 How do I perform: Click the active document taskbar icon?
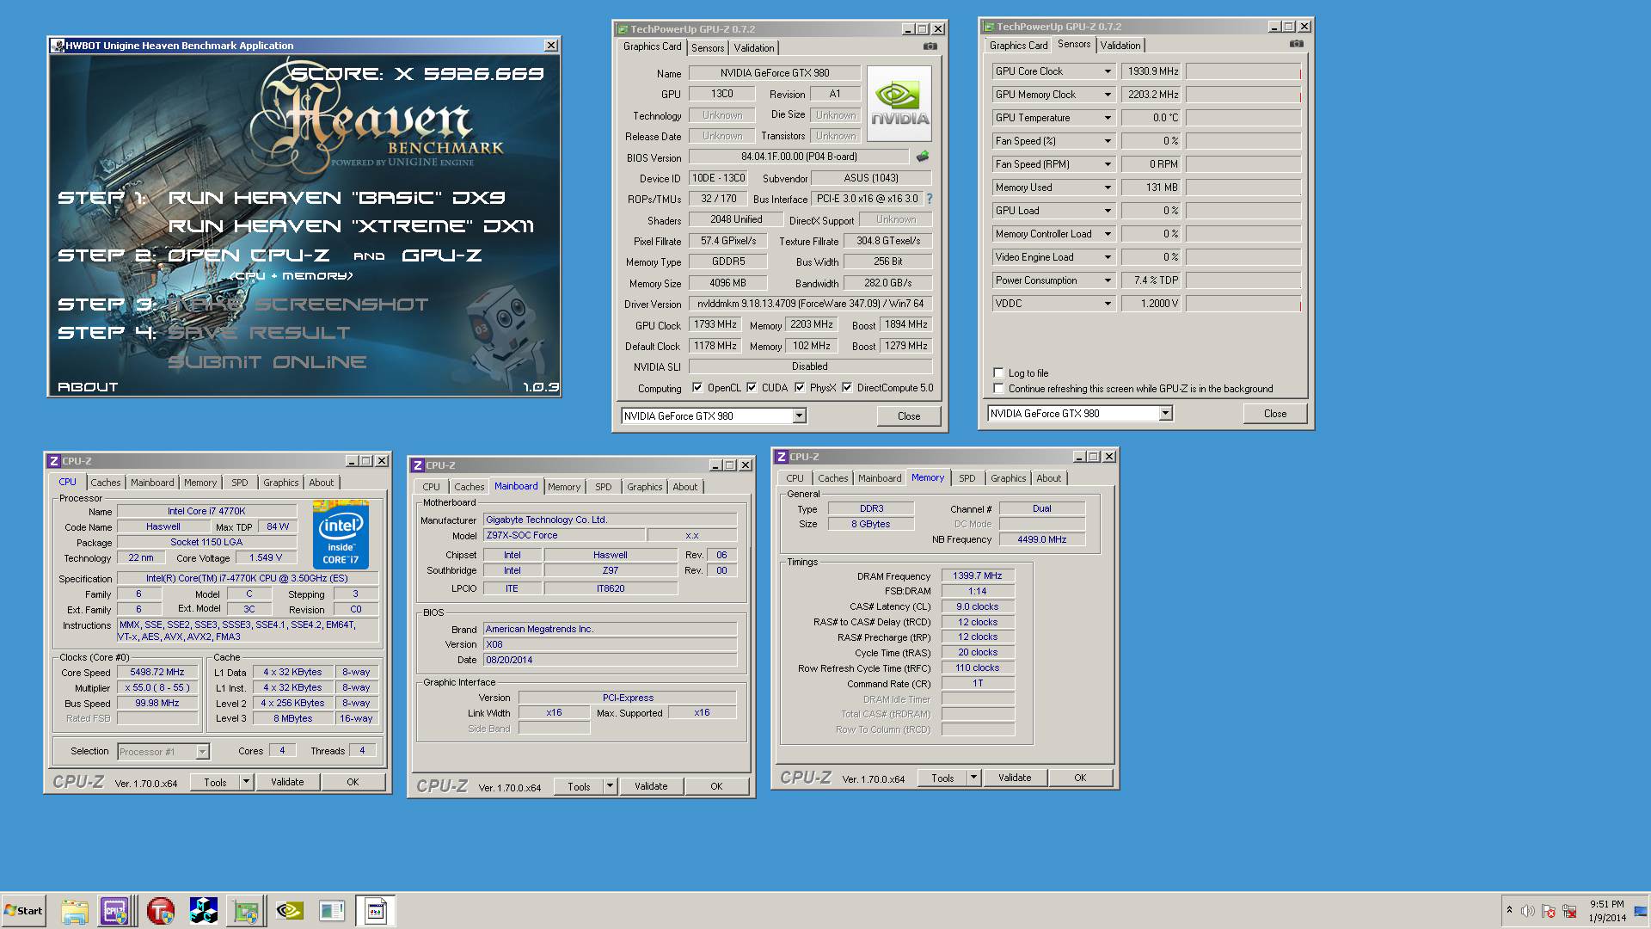pyautogui.click(x=375, y=911)
